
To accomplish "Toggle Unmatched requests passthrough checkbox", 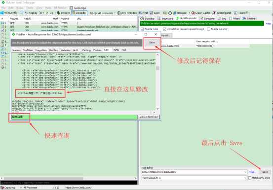I will [x=164, y=29].
